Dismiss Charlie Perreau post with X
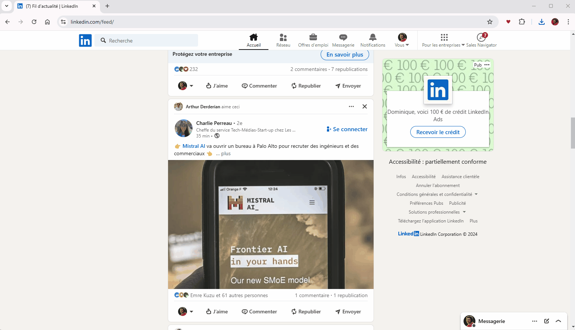Viewport: 575px width, 330px height. [364, 106]
